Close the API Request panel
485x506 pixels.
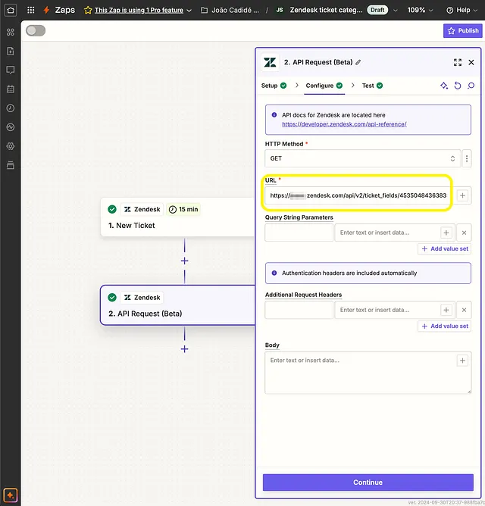471,62
